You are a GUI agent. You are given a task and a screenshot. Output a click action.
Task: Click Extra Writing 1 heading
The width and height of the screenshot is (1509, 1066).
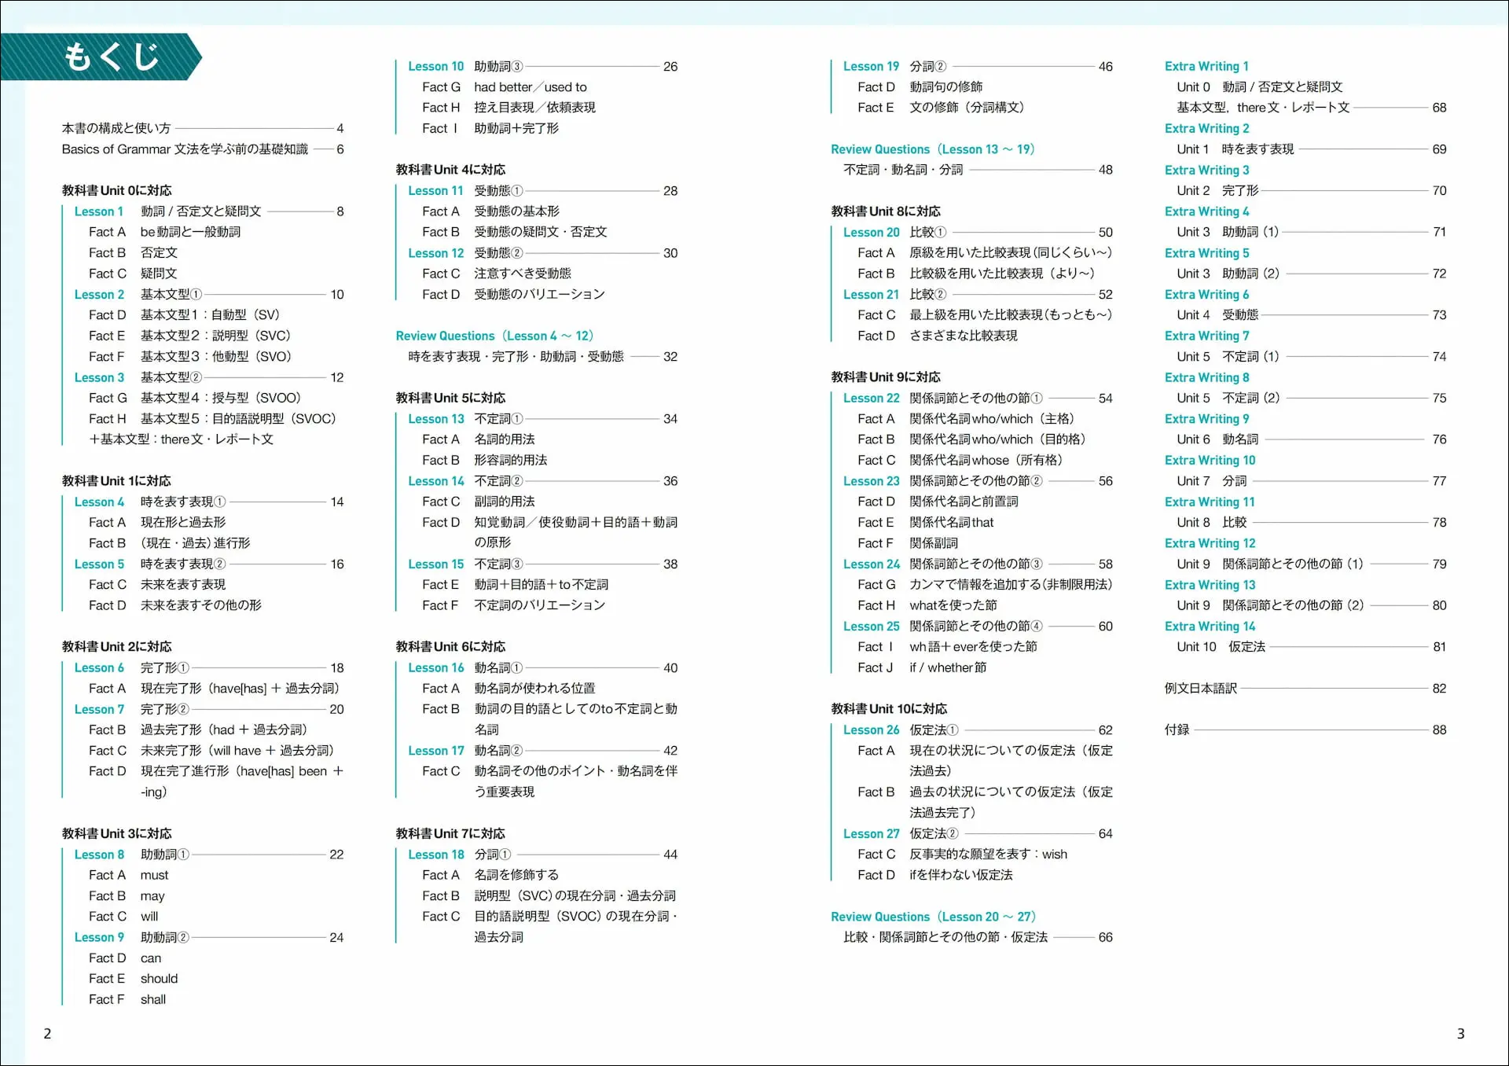1206,67
